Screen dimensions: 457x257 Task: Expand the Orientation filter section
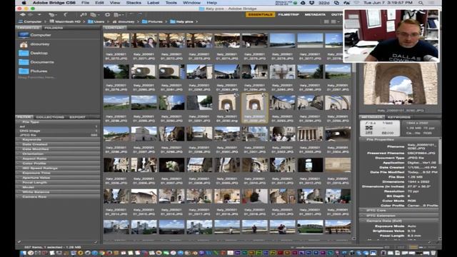58,154
